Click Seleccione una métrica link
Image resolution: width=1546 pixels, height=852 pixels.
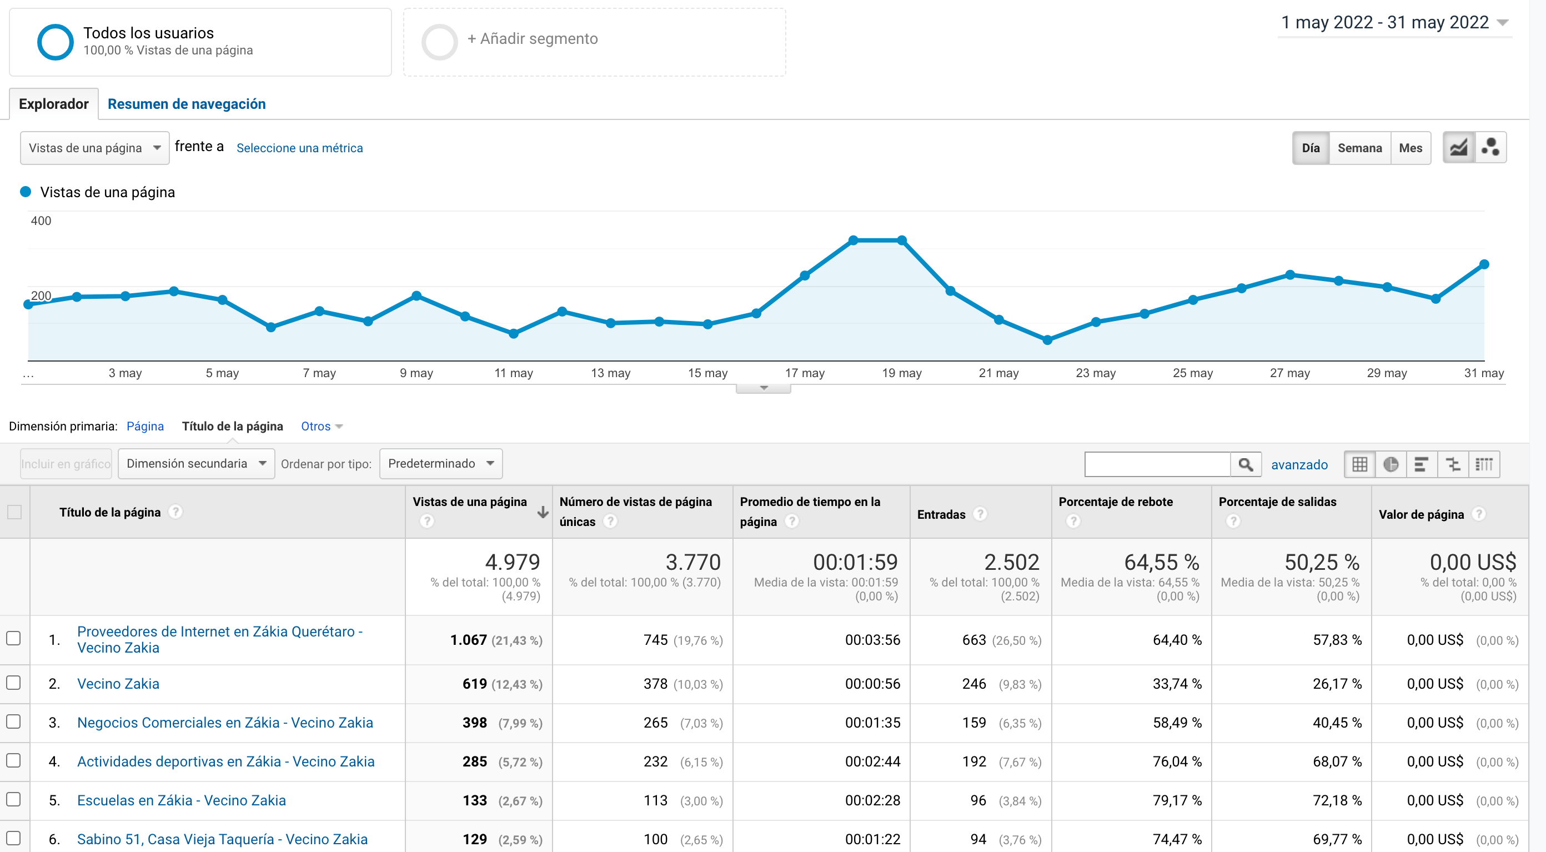pos(299,148)
